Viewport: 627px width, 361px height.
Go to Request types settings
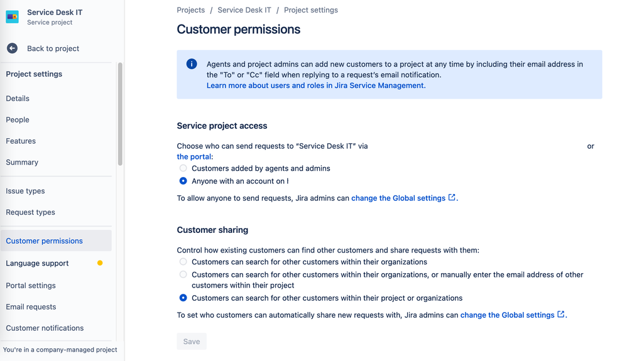click(x=30, y=212)
